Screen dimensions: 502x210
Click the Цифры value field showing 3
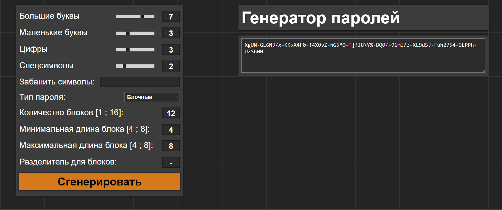pyautogui.click(x=171, y=50)
